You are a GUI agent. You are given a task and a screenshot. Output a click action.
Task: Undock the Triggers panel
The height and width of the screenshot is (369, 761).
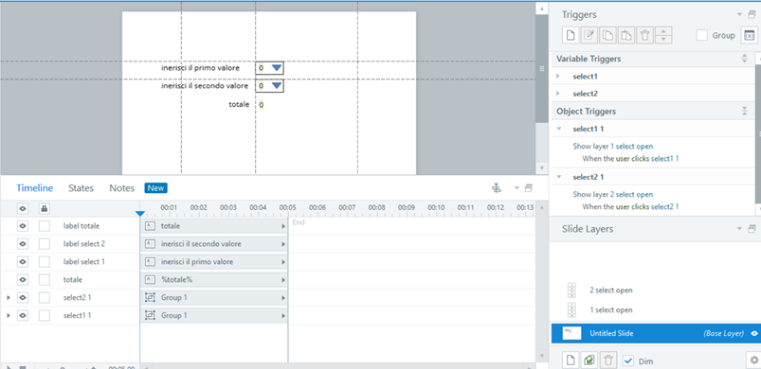click(x=752, y=14)
